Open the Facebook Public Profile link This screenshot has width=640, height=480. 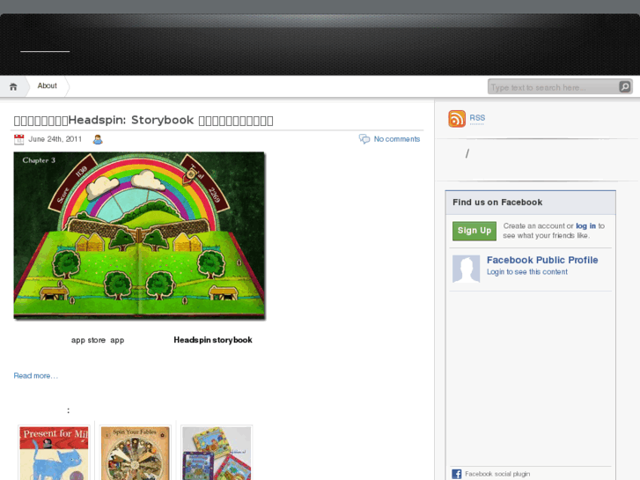coord(542,260)
